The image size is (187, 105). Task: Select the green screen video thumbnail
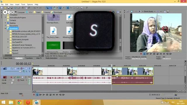tap(53, 45)
